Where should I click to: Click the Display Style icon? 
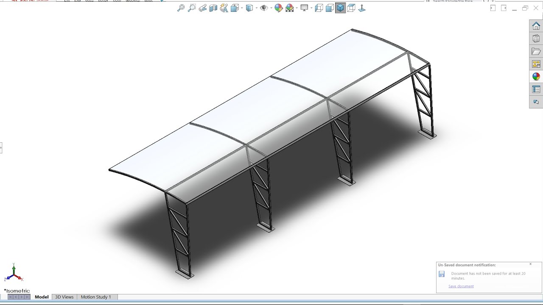tap(249, 8)
